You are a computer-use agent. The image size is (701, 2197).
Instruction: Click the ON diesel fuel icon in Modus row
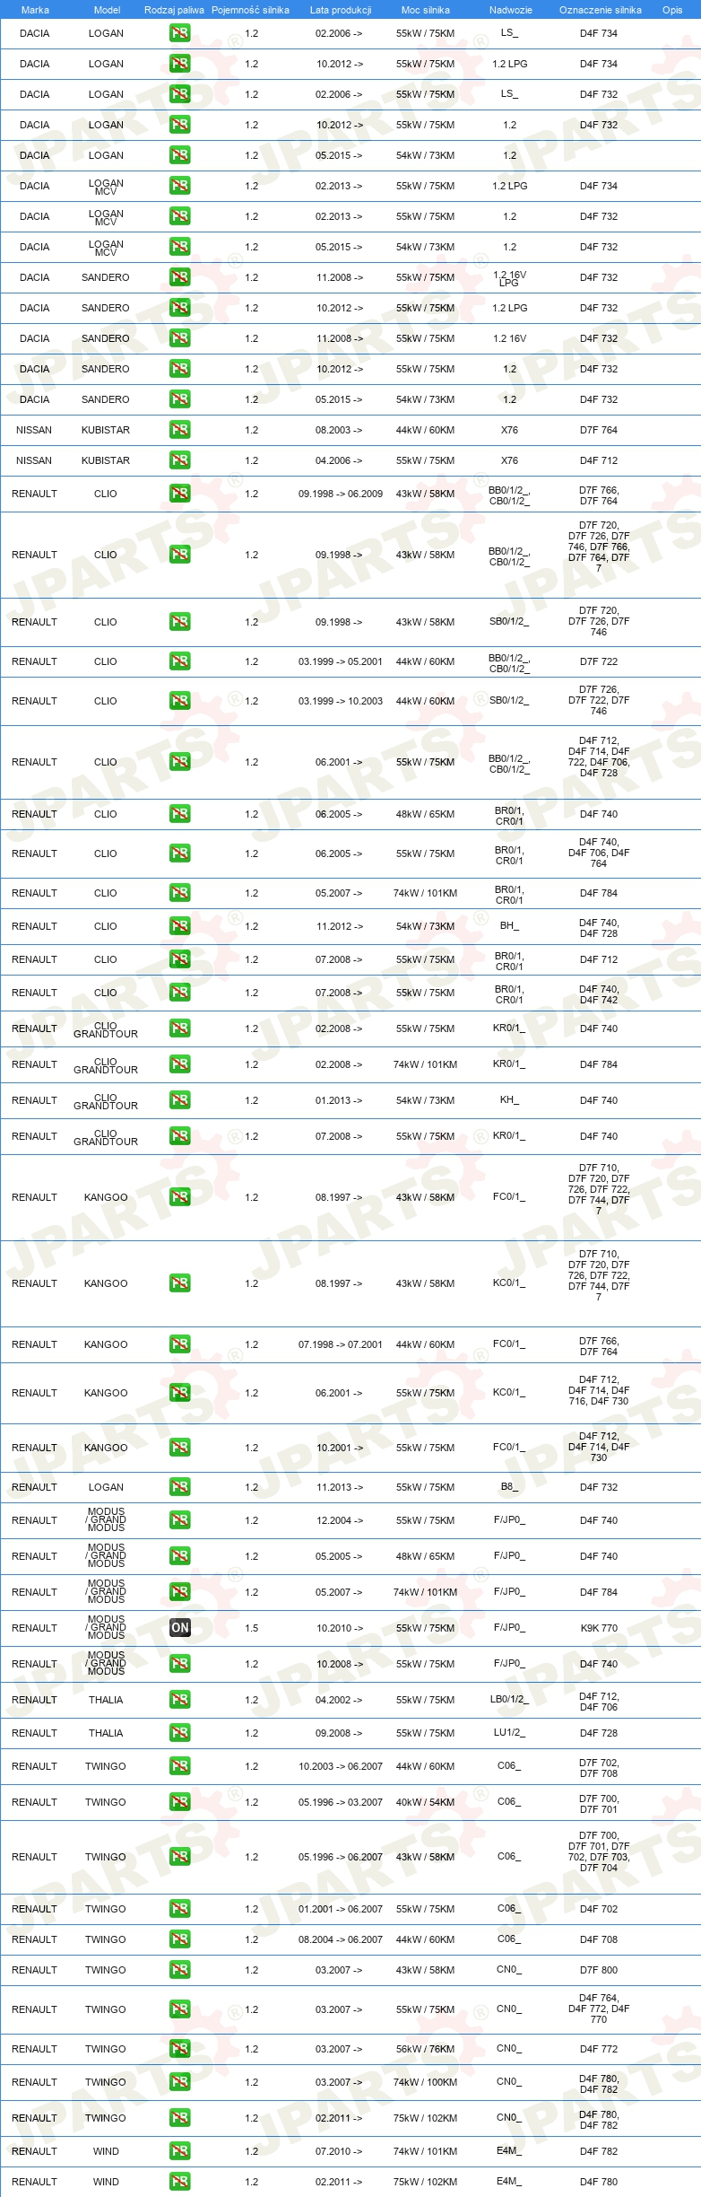180,1627
